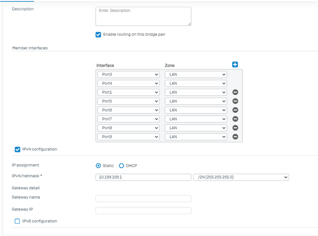
Task: Open the Port3 interface dropdown
Action: pyautogui.click(x=129, y=74)
